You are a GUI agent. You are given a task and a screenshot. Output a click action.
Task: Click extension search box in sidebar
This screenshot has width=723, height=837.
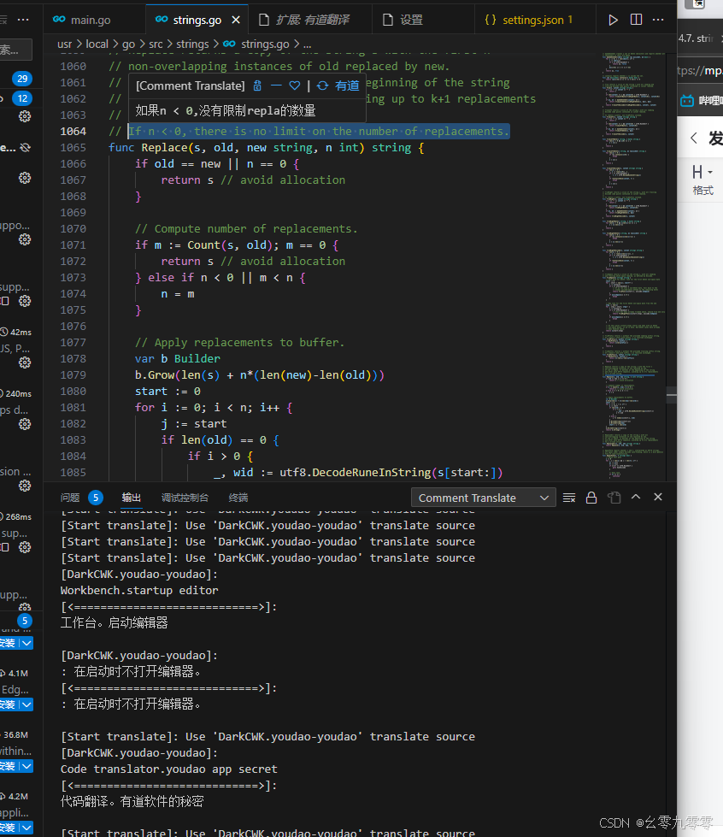[x=16, y=50]
